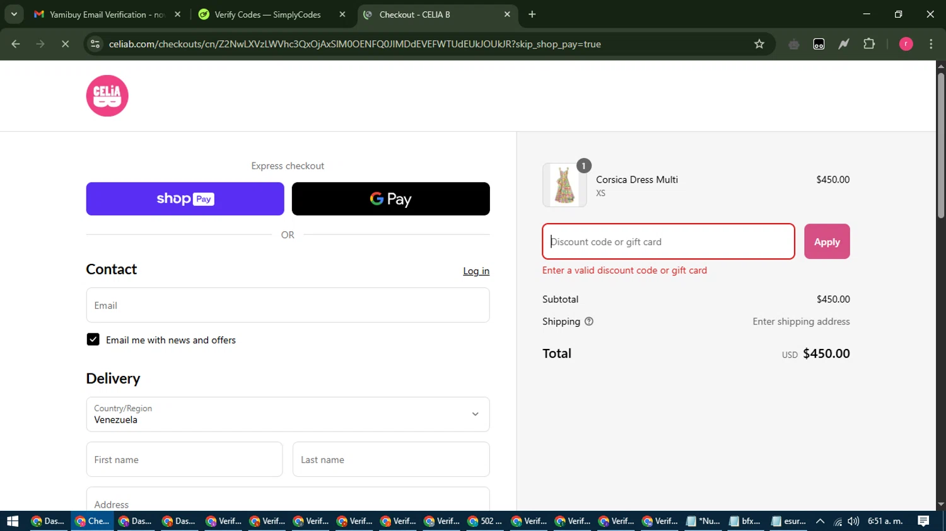Click the pink Apply button
This screenshot has height=531, width=946.
pos(827,241)
